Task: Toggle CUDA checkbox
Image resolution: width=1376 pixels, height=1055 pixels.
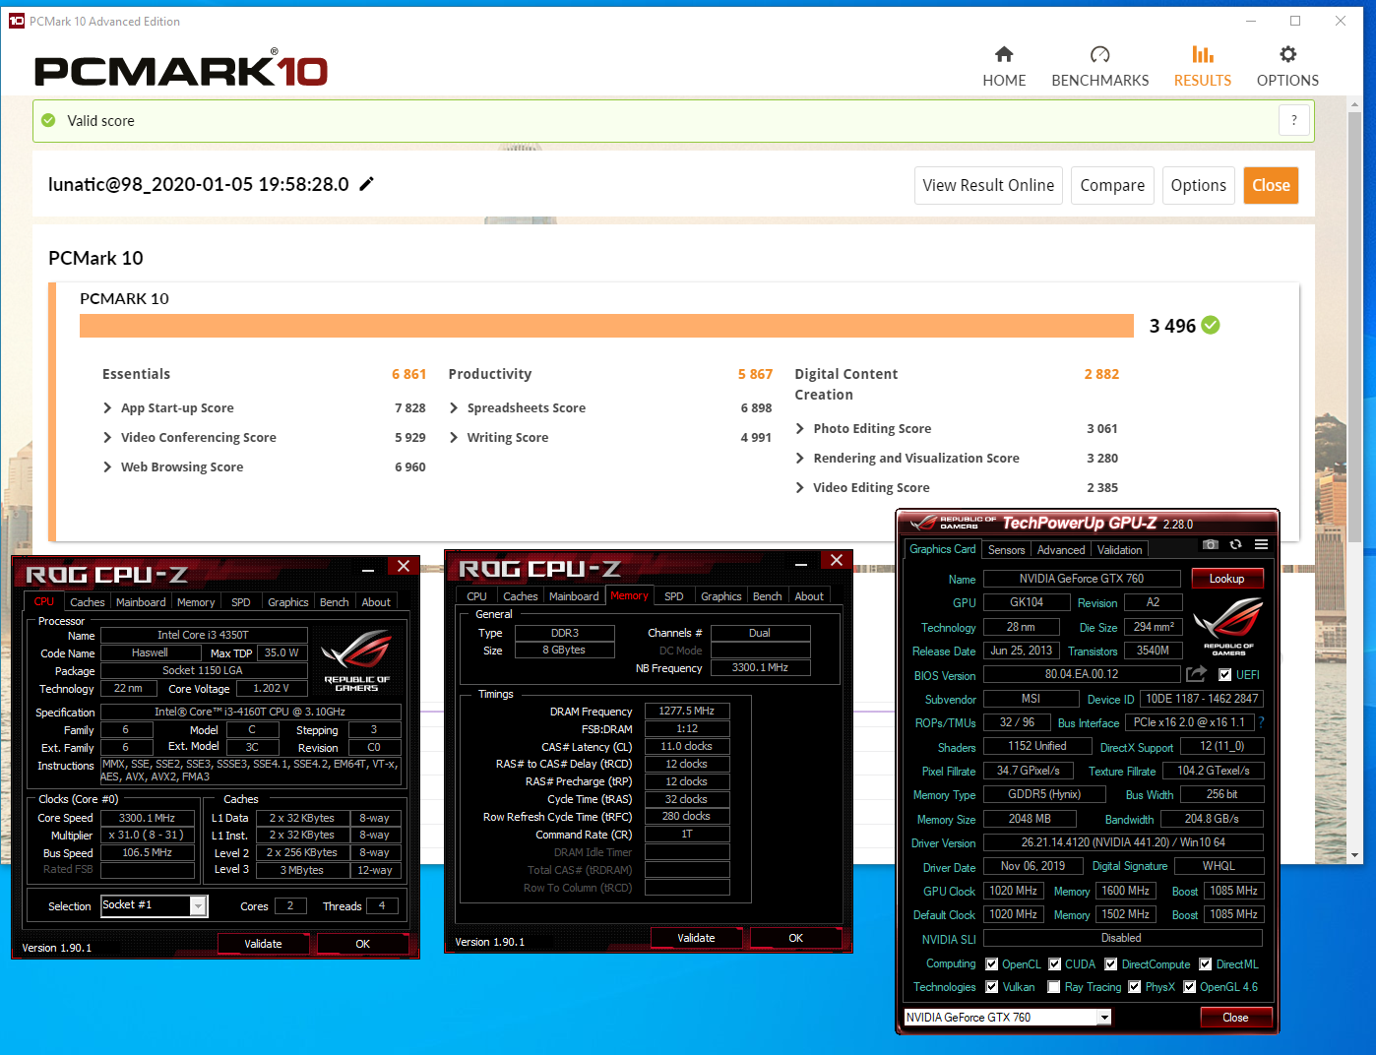Action: tap(1055, 964)
